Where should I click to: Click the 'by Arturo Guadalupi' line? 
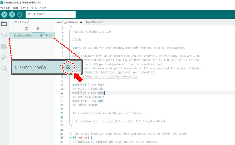coord(88,97)
